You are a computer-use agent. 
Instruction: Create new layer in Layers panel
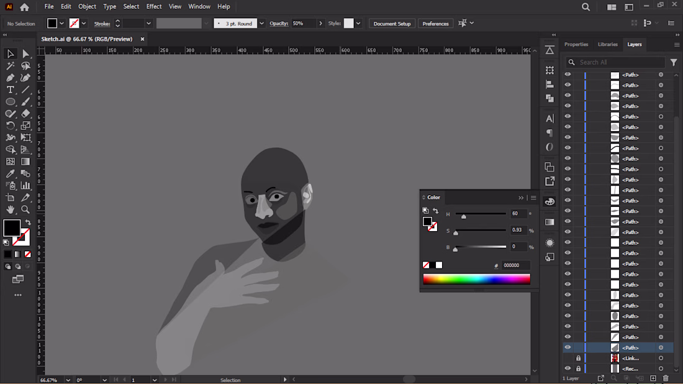[x=653, y=378]
